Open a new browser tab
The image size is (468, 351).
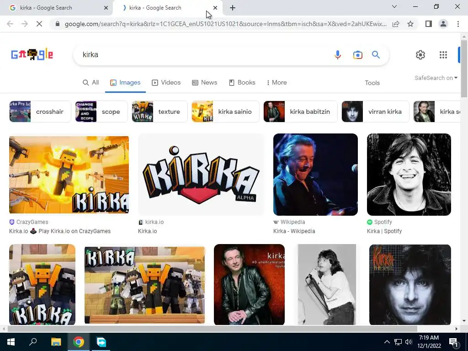point(233,8)
